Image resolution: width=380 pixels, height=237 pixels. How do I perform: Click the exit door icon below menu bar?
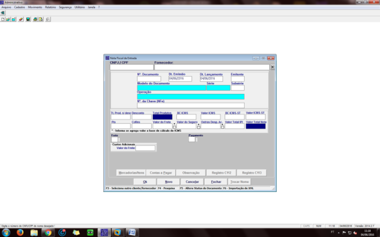[x=3, y=13]
